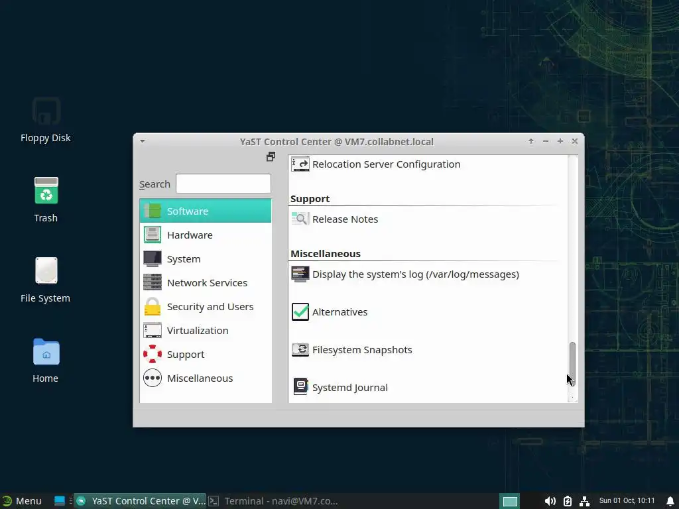Select the Support category label in sidebar
Image resolution: width=679 pixels, height=509 pixels.
click(x=186, y=355)
